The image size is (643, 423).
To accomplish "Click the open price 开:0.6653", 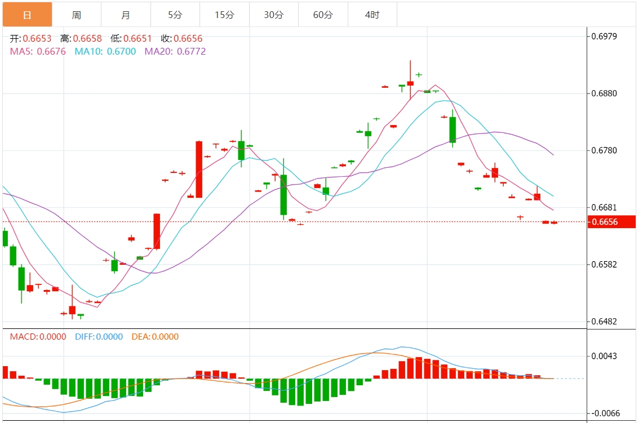I will click(x=31, y=38).
